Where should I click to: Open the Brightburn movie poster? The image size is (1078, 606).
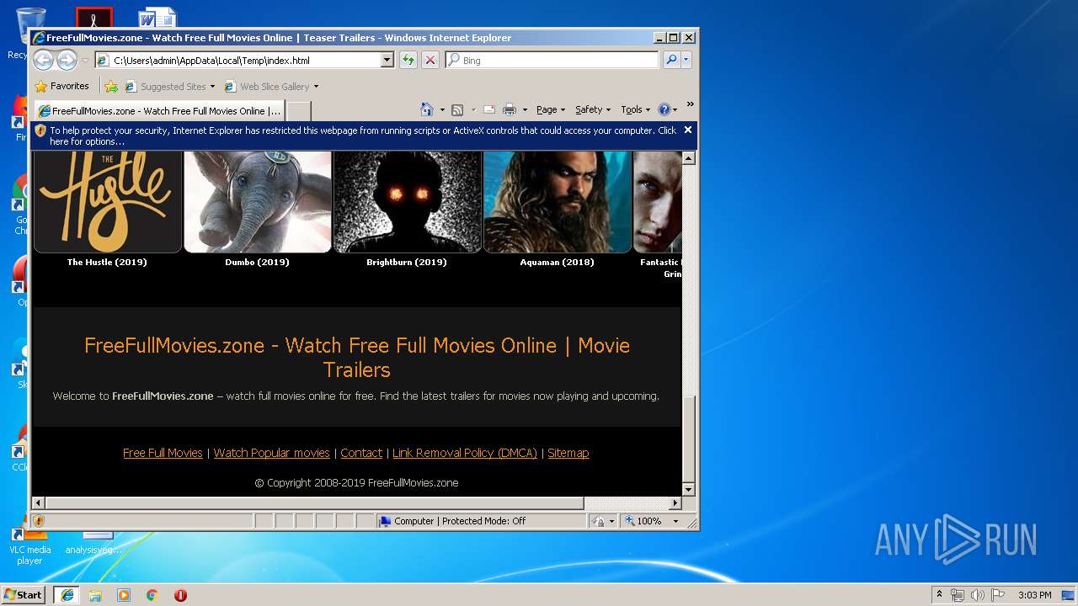408,202
